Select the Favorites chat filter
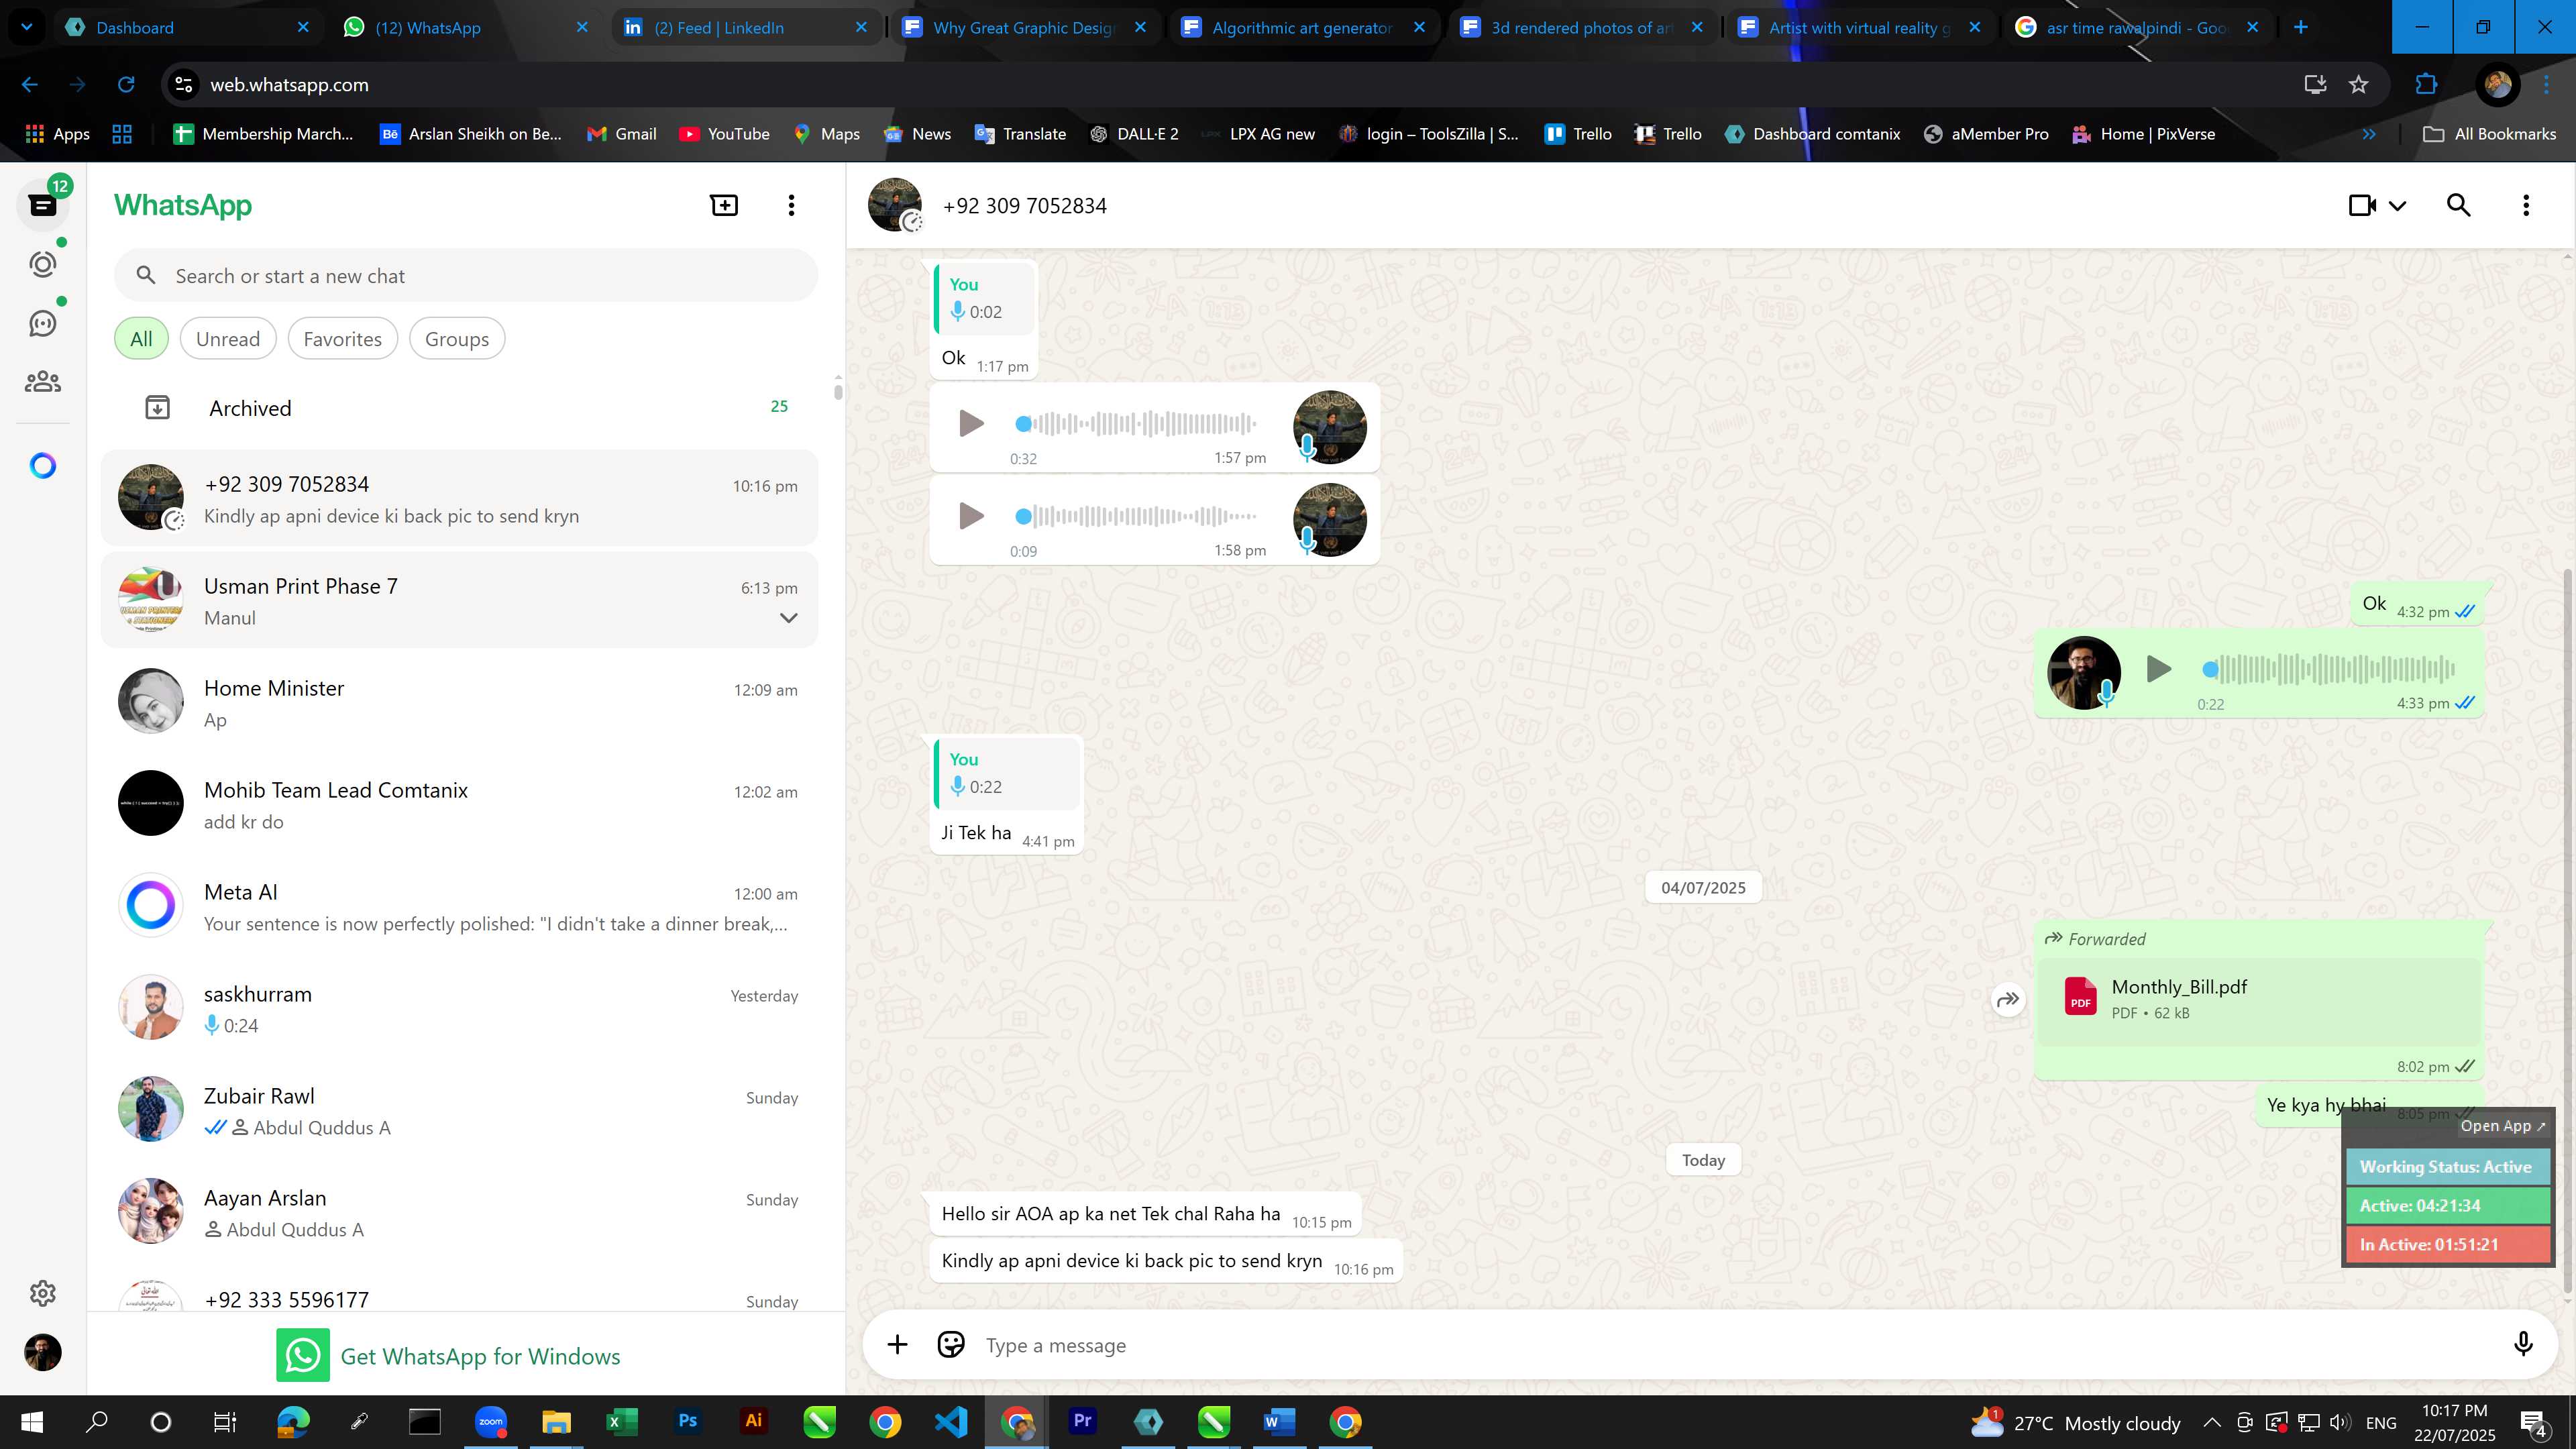The height and width of the screenshot is (1449, 2576). (x=342, y=339)
